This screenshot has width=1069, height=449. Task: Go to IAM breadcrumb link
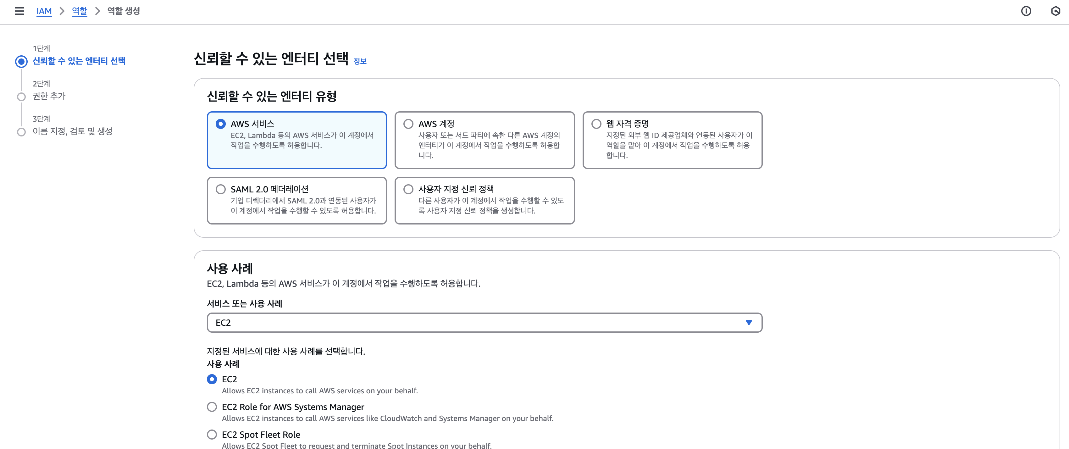click(44, 11)
